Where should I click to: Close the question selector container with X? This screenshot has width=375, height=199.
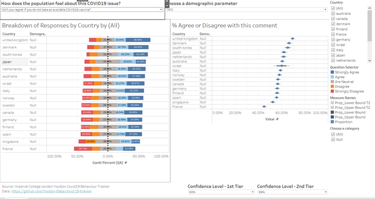167,2
